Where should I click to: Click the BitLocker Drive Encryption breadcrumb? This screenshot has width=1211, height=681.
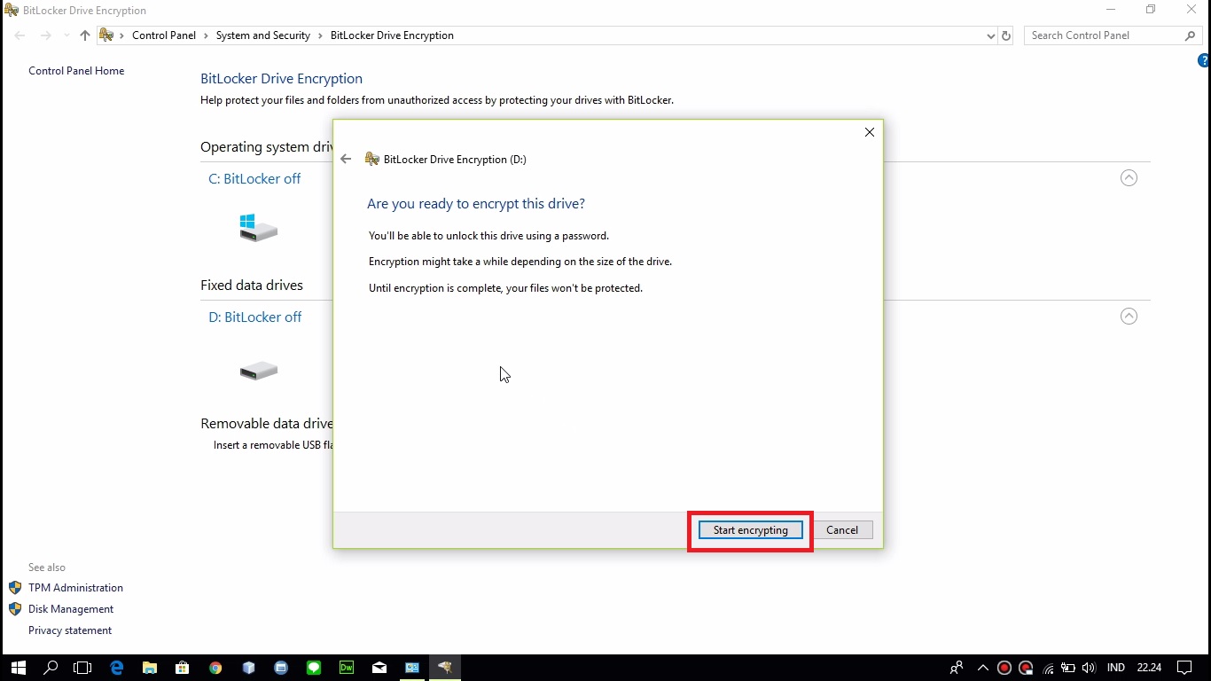coord(392,35)
